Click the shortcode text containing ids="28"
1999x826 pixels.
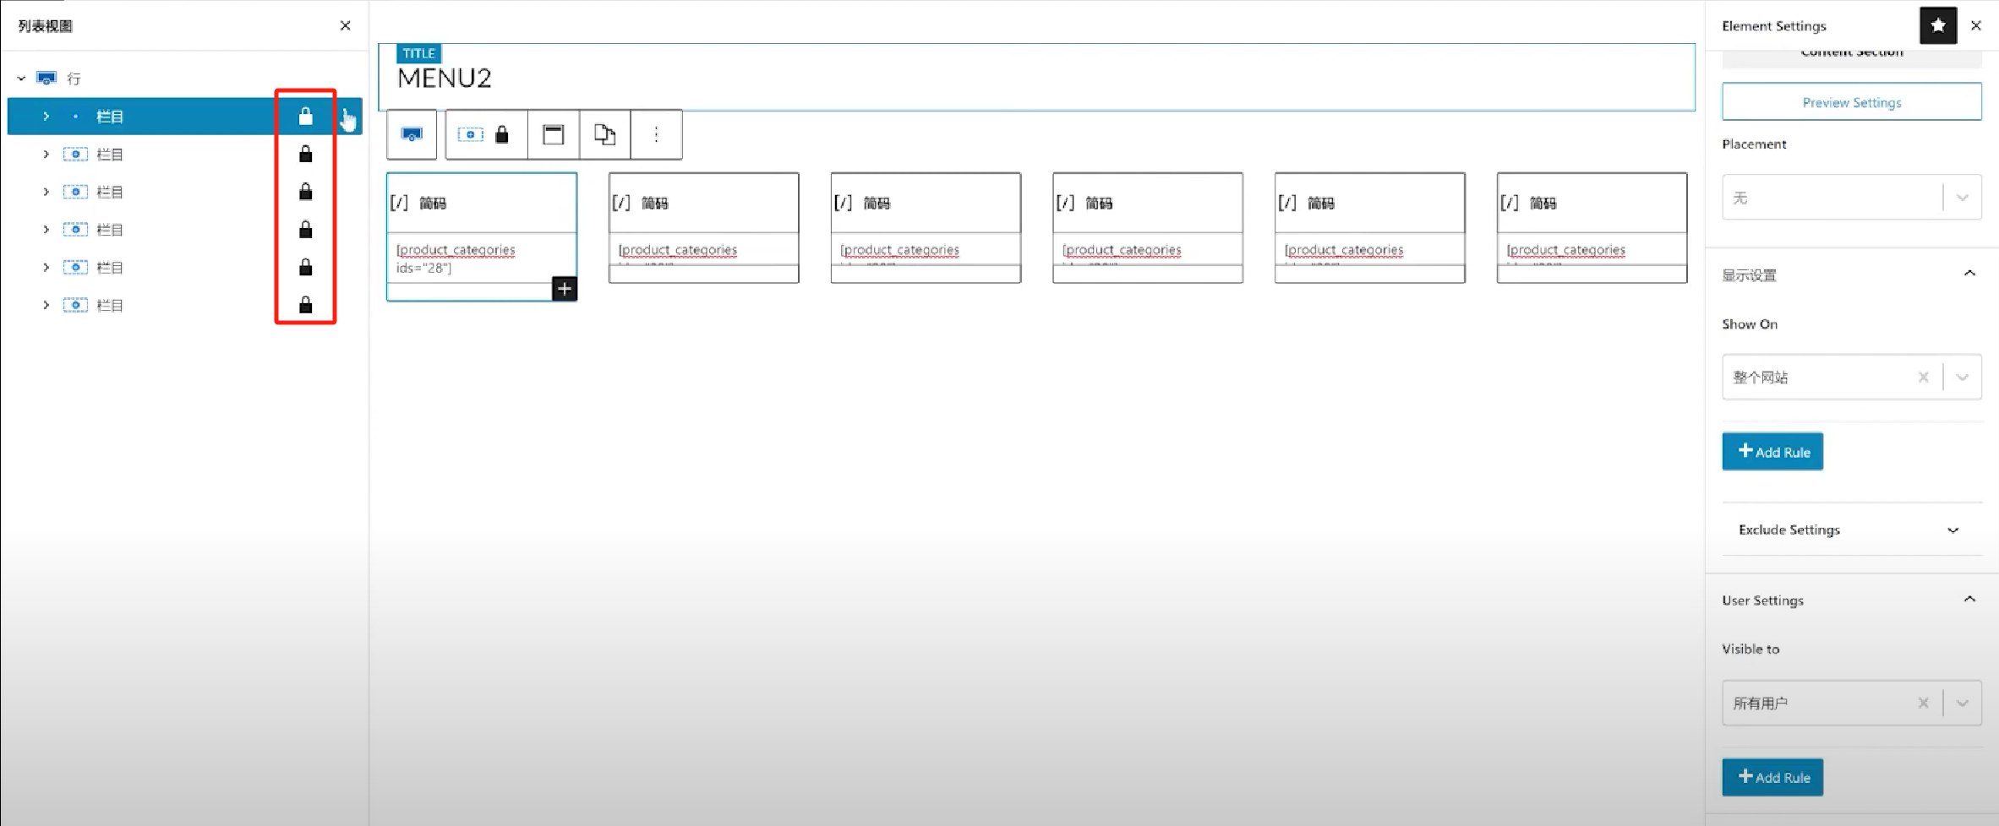click(x=456, y=258)
